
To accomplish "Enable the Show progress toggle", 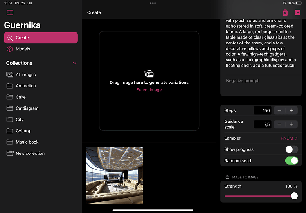I will 292,149.
